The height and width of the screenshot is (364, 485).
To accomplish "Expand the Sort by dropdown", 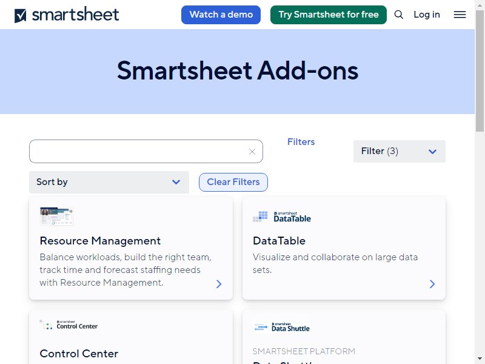I will 109,182.
